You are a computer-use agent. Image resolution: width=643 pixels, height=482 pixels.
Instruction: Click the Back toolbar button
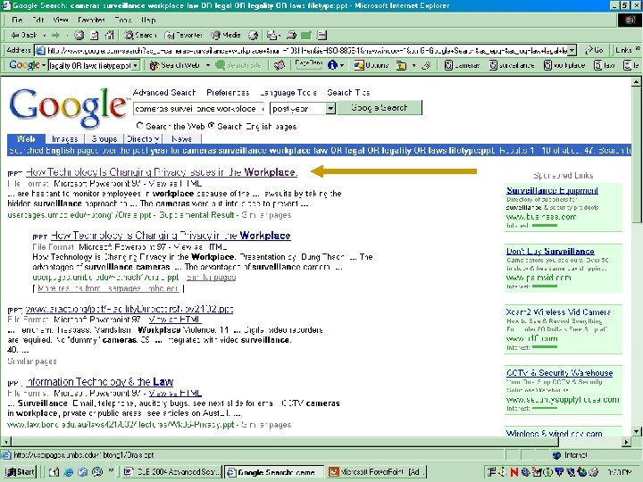tap(24, 35)
